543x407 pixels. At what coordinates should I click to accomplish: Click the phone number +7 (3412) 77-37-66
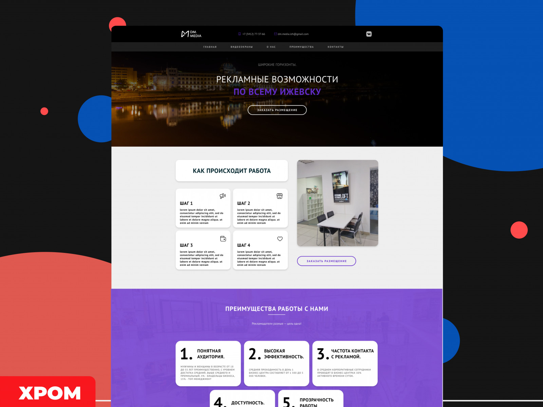tap(254, 34)
